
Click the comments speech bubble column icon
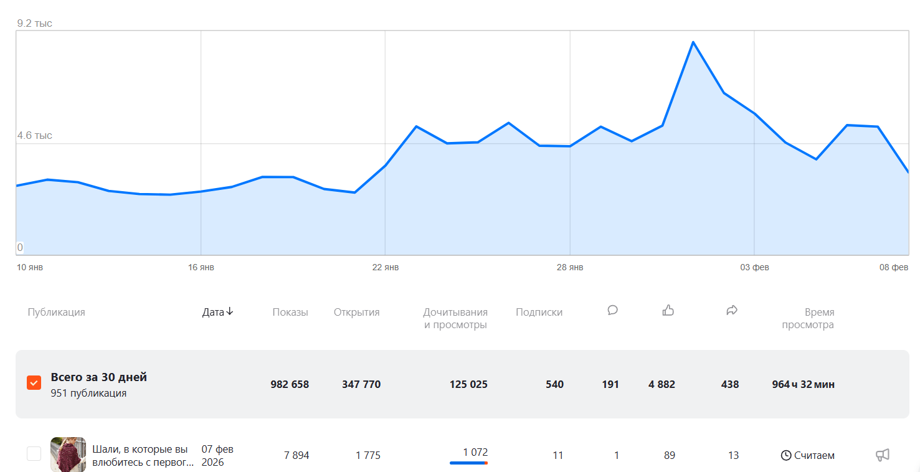[612, 310]
